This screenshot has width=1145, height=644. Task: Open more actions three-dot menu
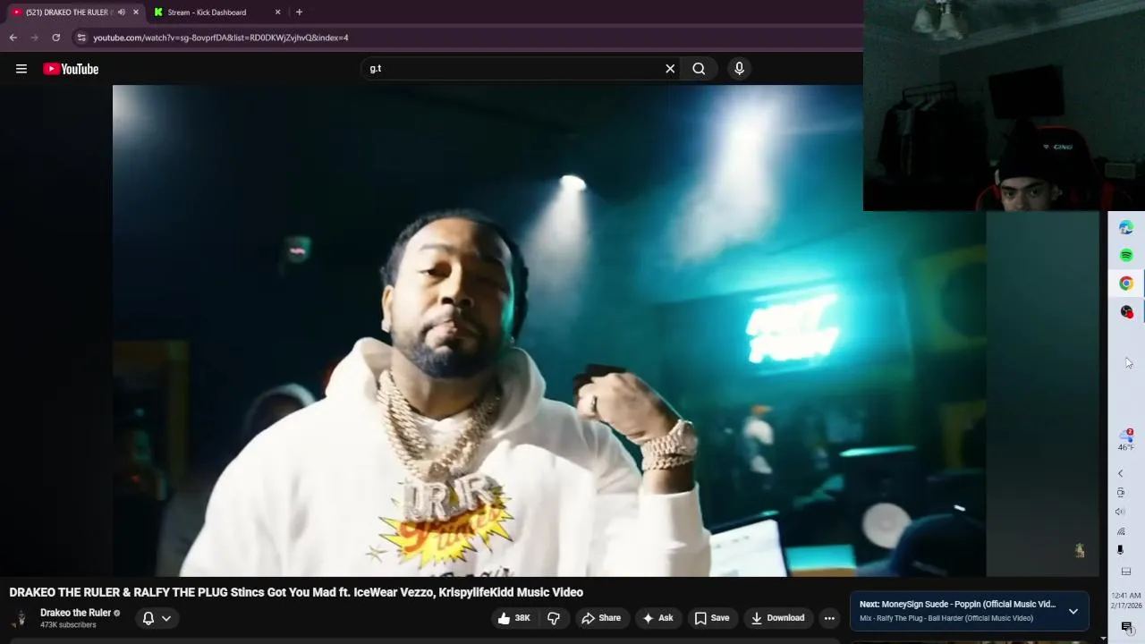click(x=829, y=618)
